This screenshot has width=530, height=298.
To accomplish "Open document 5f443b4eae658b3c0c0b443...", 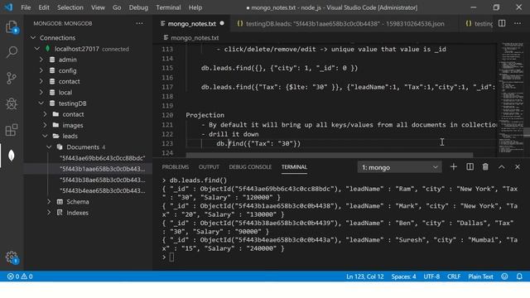I will (x=103, y=190).
